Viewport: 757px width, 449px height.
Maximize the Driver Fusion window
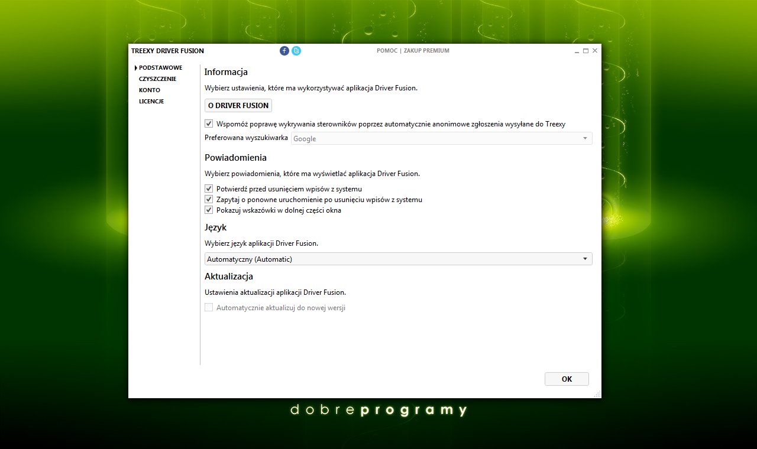(x=585, y=51)
